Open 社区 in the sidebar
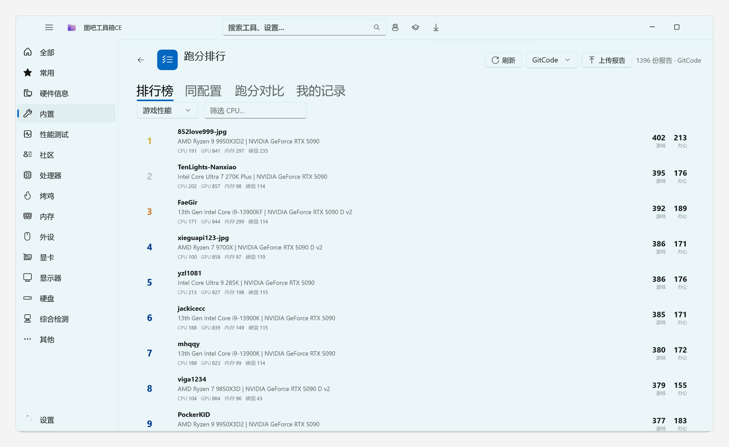 click(x=66, y=155)
